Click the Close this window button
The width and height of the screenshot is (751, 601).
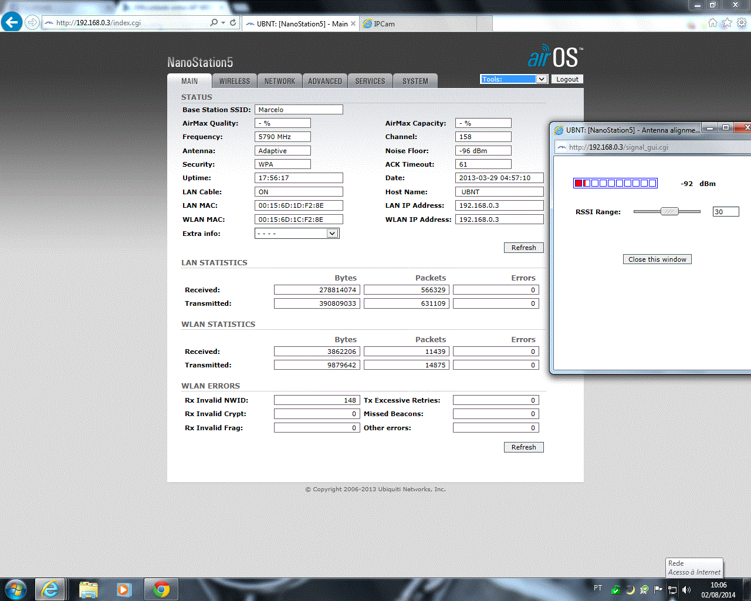pyautogui.click(x=657, y=259)
